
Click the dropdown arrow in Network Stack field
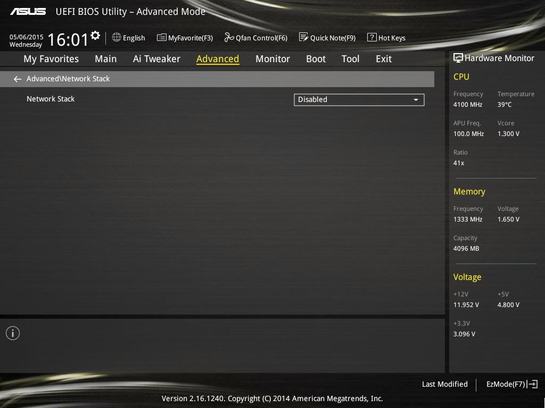pyautogui.click(x=416, y=100)
